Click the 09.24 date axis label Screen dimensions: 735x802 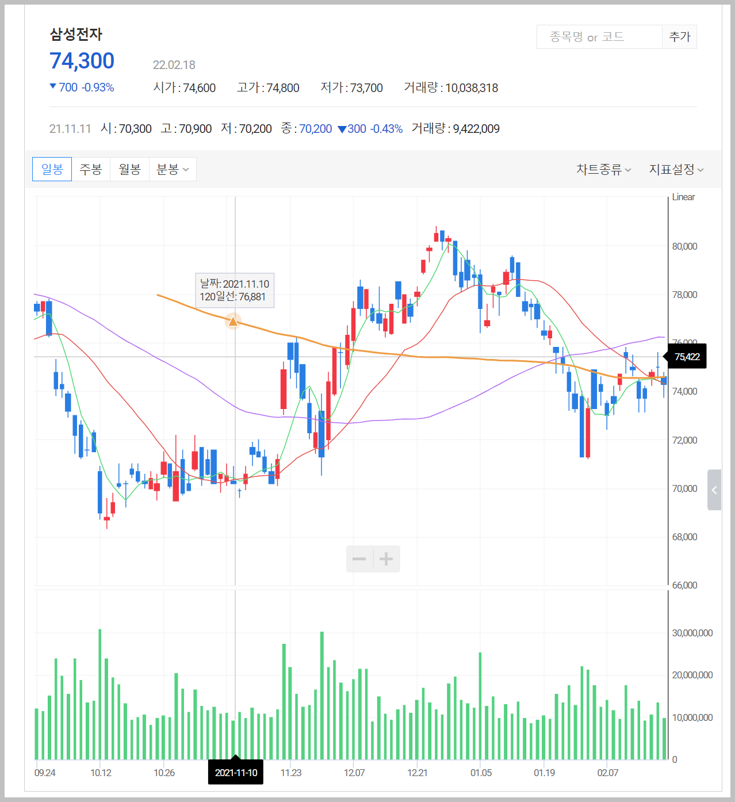click(45, 773)
